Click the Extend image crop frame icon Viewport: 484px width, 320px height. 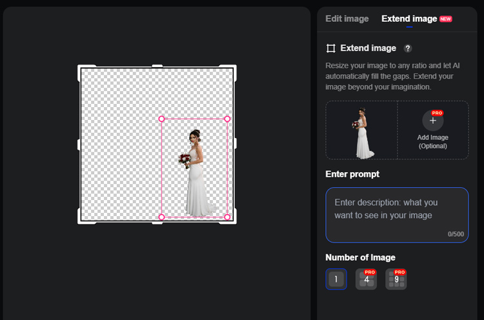click(x=331, y=48)
